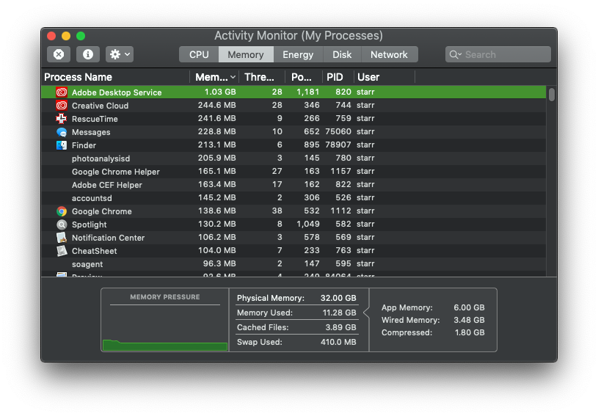
Task: Click the Creative Cloud app icon
Action: (62, 105)
